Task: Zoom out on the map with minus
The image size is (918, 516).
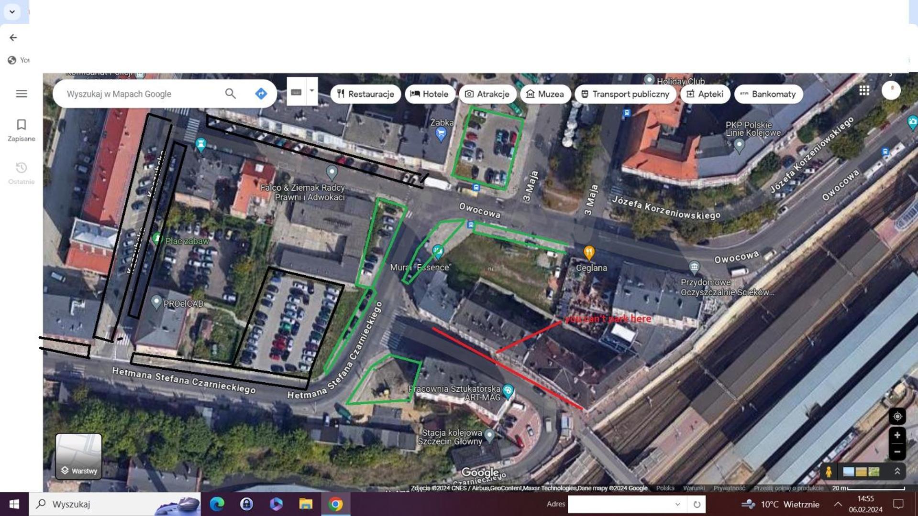Action: coord(897,451)
